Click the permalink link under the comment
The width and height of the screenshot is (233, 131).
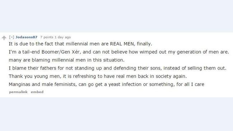tap(18, 92)
